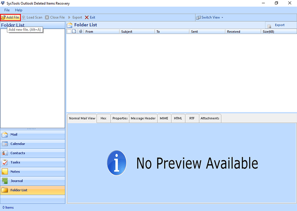This screenshot has width=297, height=211.
Task: Open the Help menu
Action: pos(19,10)
